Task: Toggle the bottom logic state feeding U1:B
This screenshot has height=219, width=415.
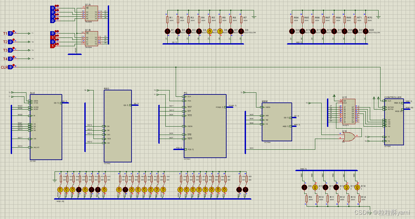Action: [x=53, y=46]
